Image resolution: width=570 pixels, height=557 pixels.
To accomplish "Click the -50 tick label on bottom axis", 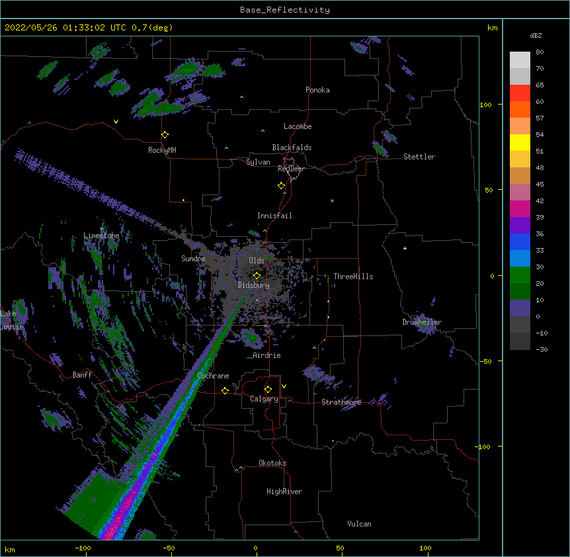I will 169,548.
